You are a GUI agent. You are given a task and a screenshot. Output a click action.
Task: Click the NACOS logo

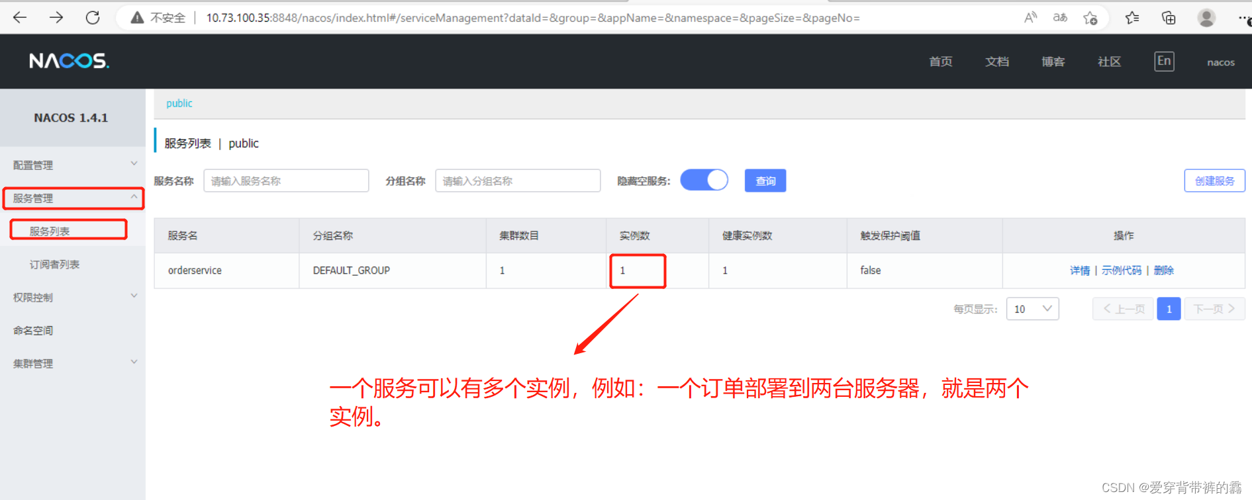[x=69, y=61]
